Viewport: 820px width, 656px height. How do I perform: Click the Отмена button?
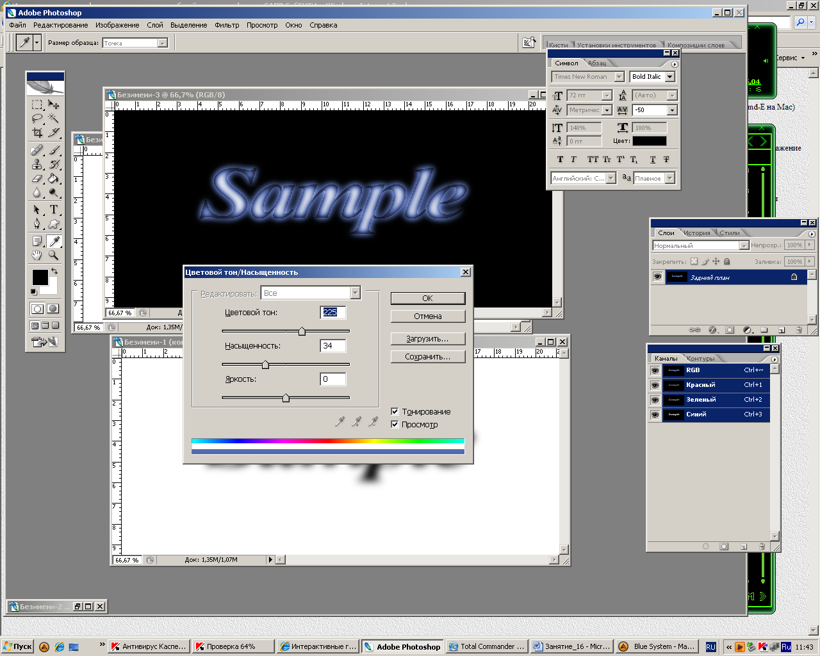click(428, 316)
